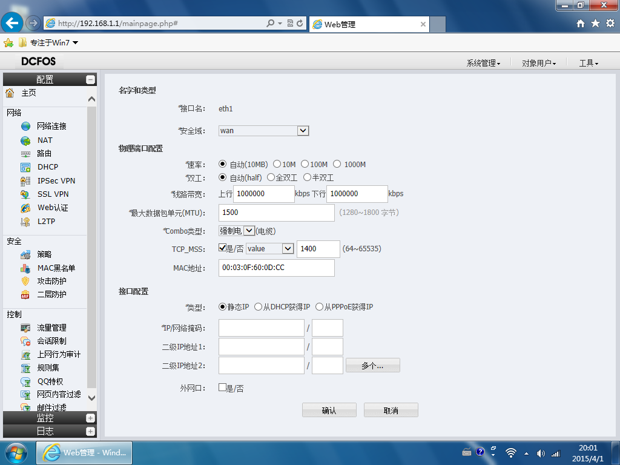Expand the 监控 panel
Image resolution: width=620 pixels, height=465 pixels.
tap(91, 418)
